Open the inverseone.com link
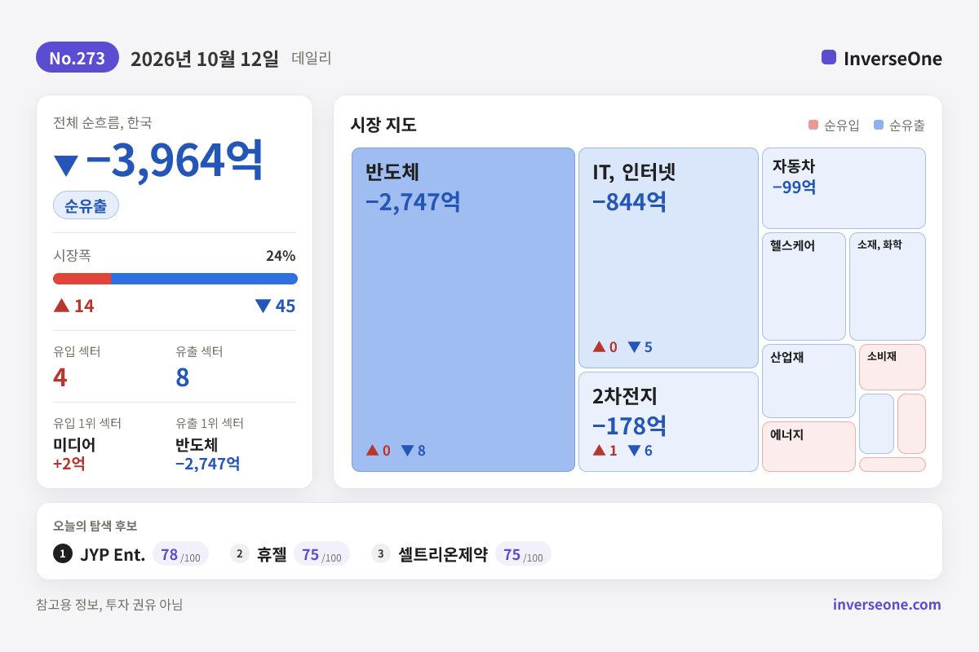The width and height of the screenshot is (979, 652). [887, 605]
